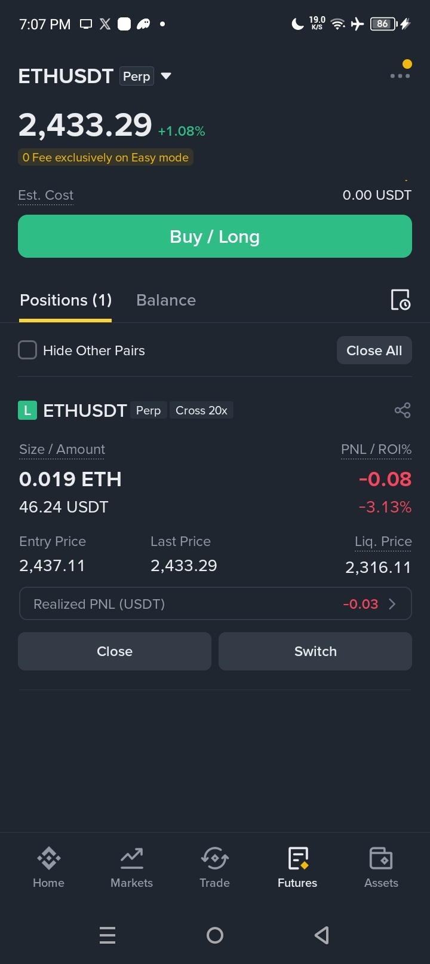430x964 pixels.
Task: Switch to the Balance tab
Action: pos(166,300)
